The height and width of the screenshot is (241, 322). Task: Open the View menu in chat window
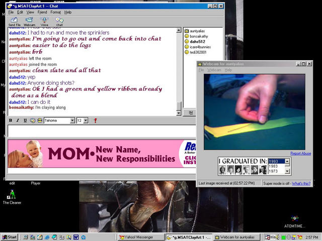coord(30,12)
